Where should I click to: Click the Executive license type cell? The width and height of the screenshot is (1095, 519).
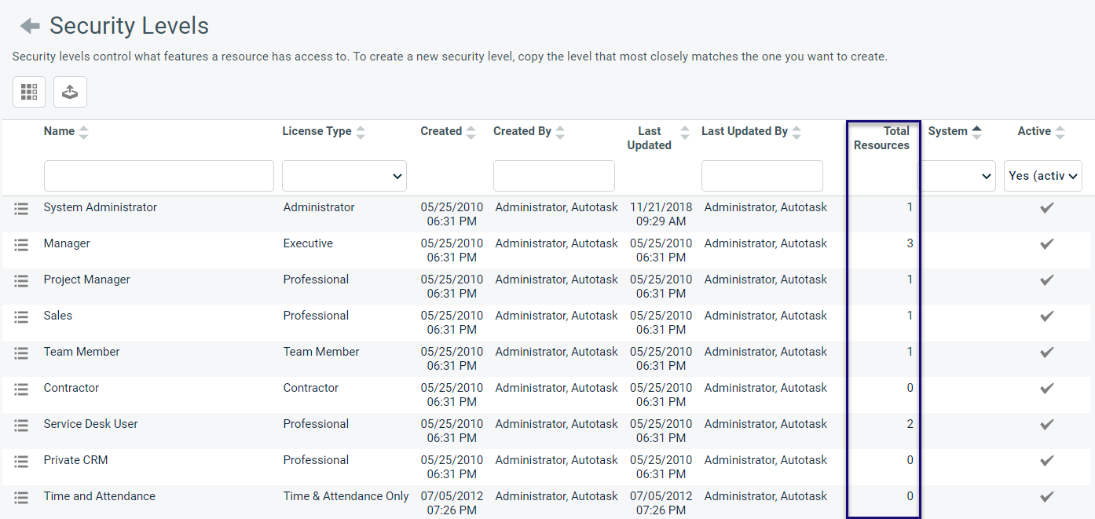(x=308, y=243)
